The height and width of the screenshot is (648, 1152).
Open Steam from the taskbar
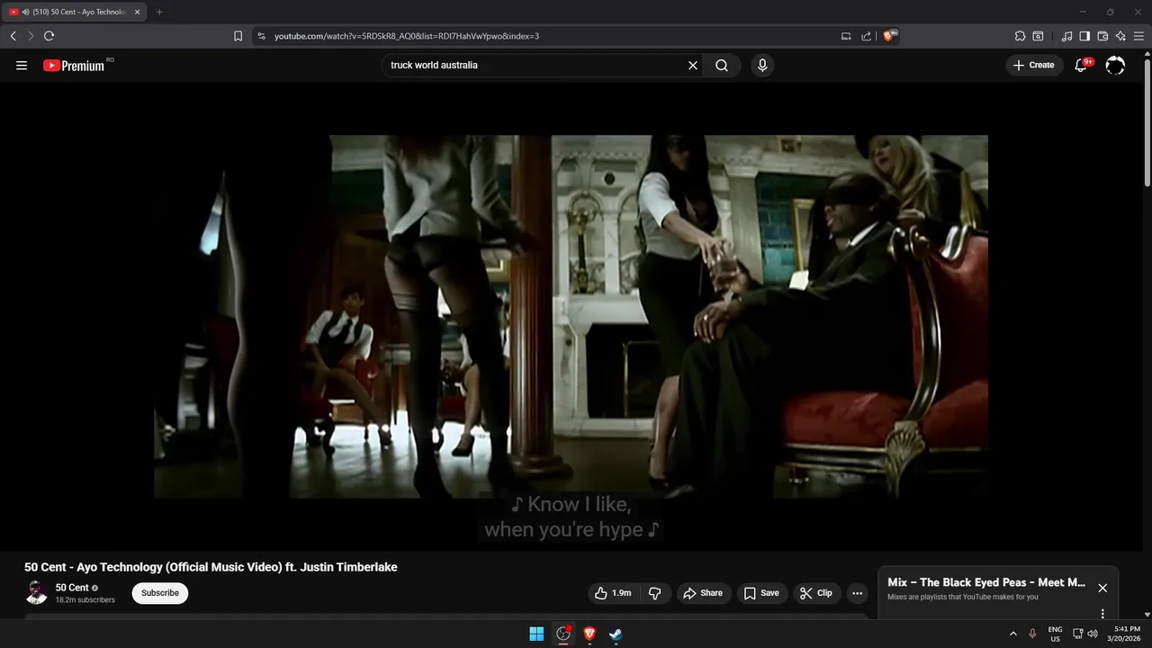616,634
